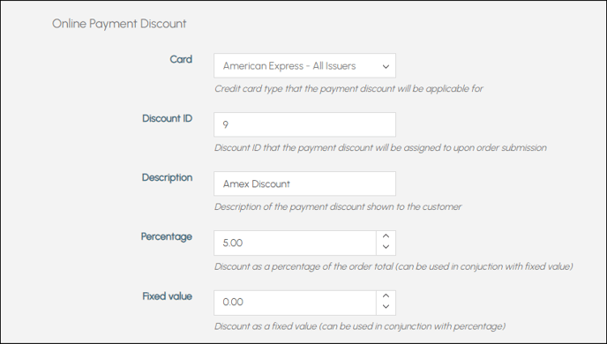This screenshot has width=607, height=344.
Task: Focus the Description field containing Amex Discount
Action: tap(304, 183)
